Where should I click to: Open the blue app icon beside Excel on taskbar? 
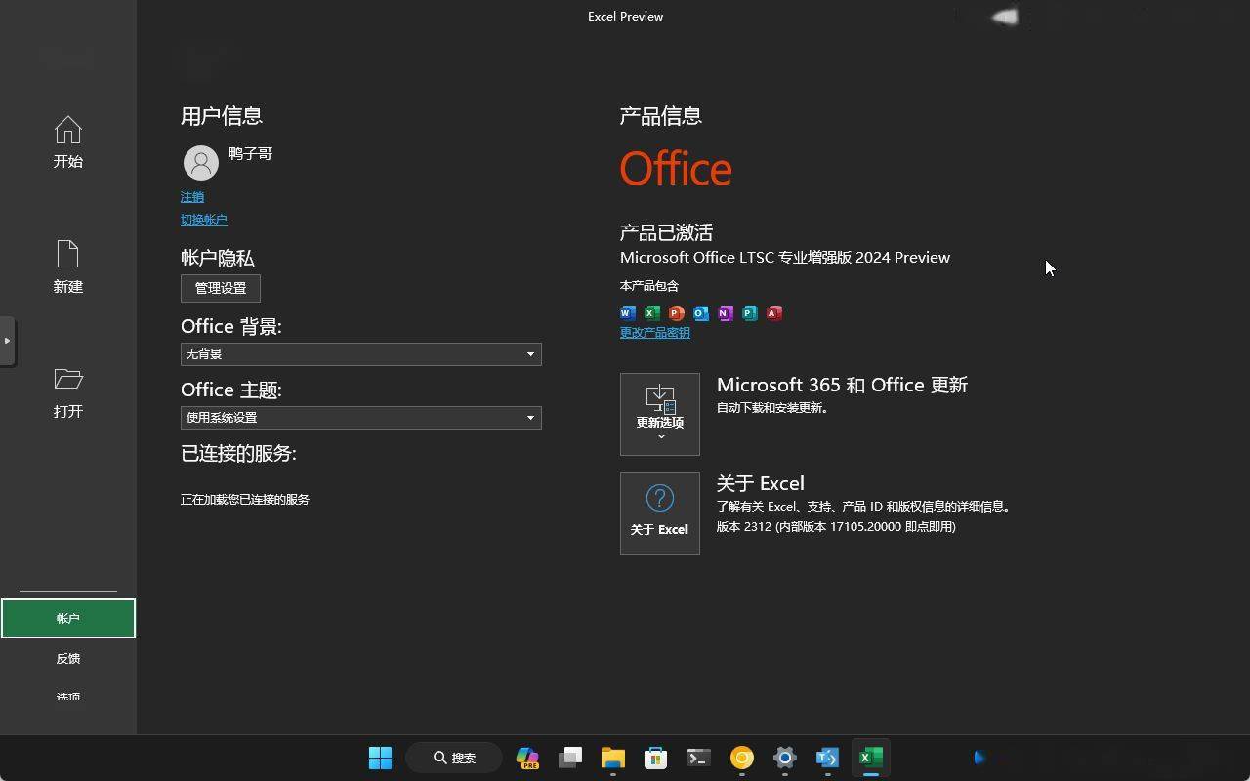828,758
